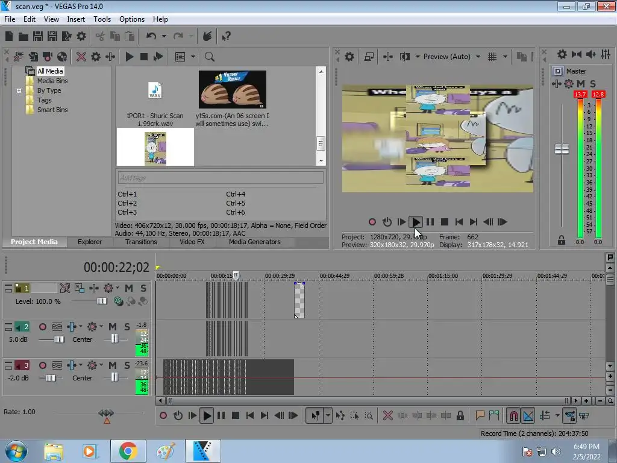The height and width of the screenshot is (463, 617).
Task: Toggle snapping magnet on timeline toolbar
Action: click(513, 415)
